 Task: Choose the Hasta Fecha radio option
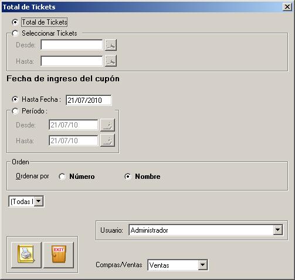tap(15, 99)
